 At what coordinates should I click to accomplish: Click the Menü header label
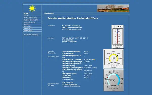[26, 13]
